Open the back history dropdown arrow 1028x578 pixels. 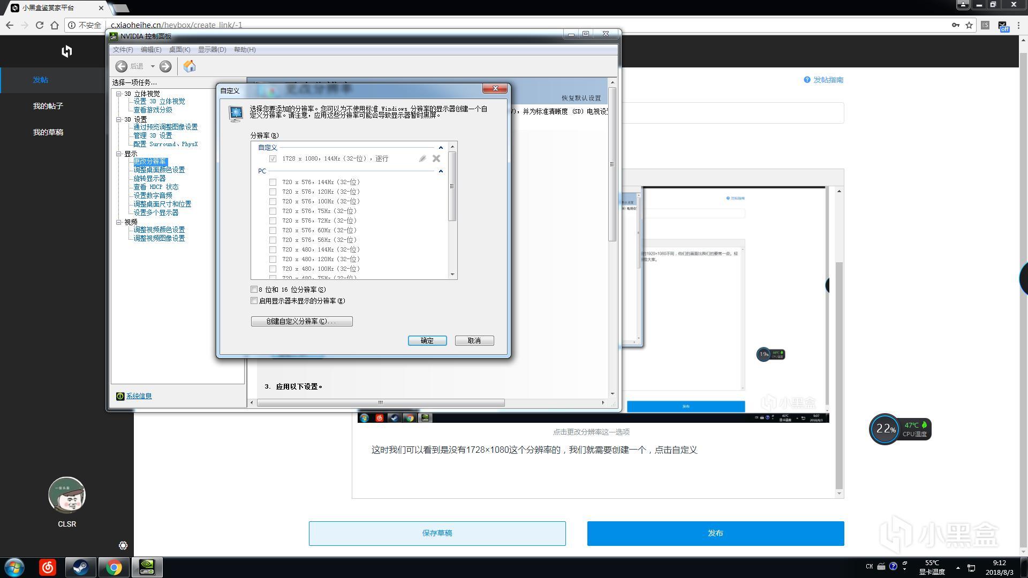tap(153, 66)
